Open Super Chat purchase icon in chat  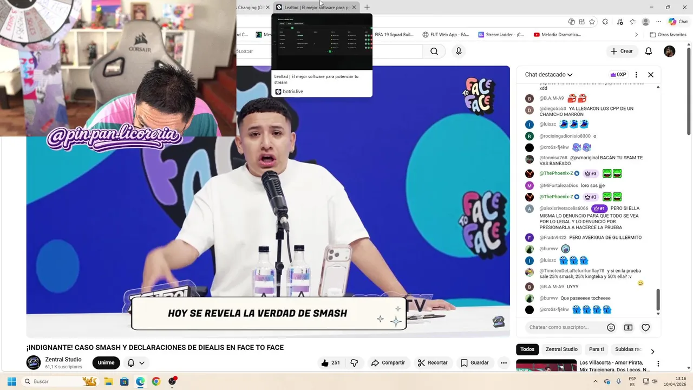pos(628,327)
